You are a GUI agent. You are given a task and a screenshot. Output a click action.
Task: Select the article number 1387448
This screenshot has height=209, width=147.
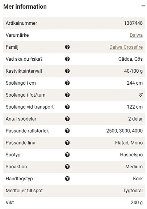[133, 23]
